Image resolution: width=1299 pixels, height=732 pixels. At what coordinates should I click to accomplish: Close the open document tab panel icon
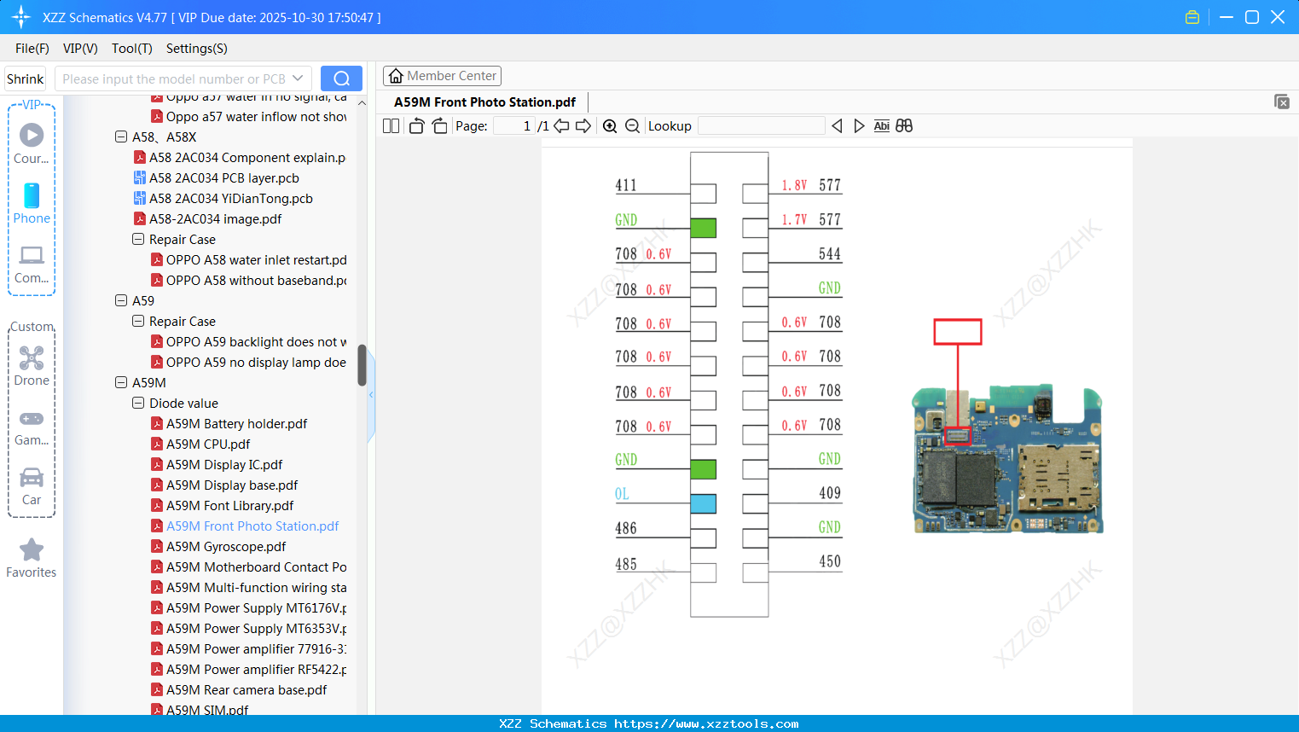1281,102
